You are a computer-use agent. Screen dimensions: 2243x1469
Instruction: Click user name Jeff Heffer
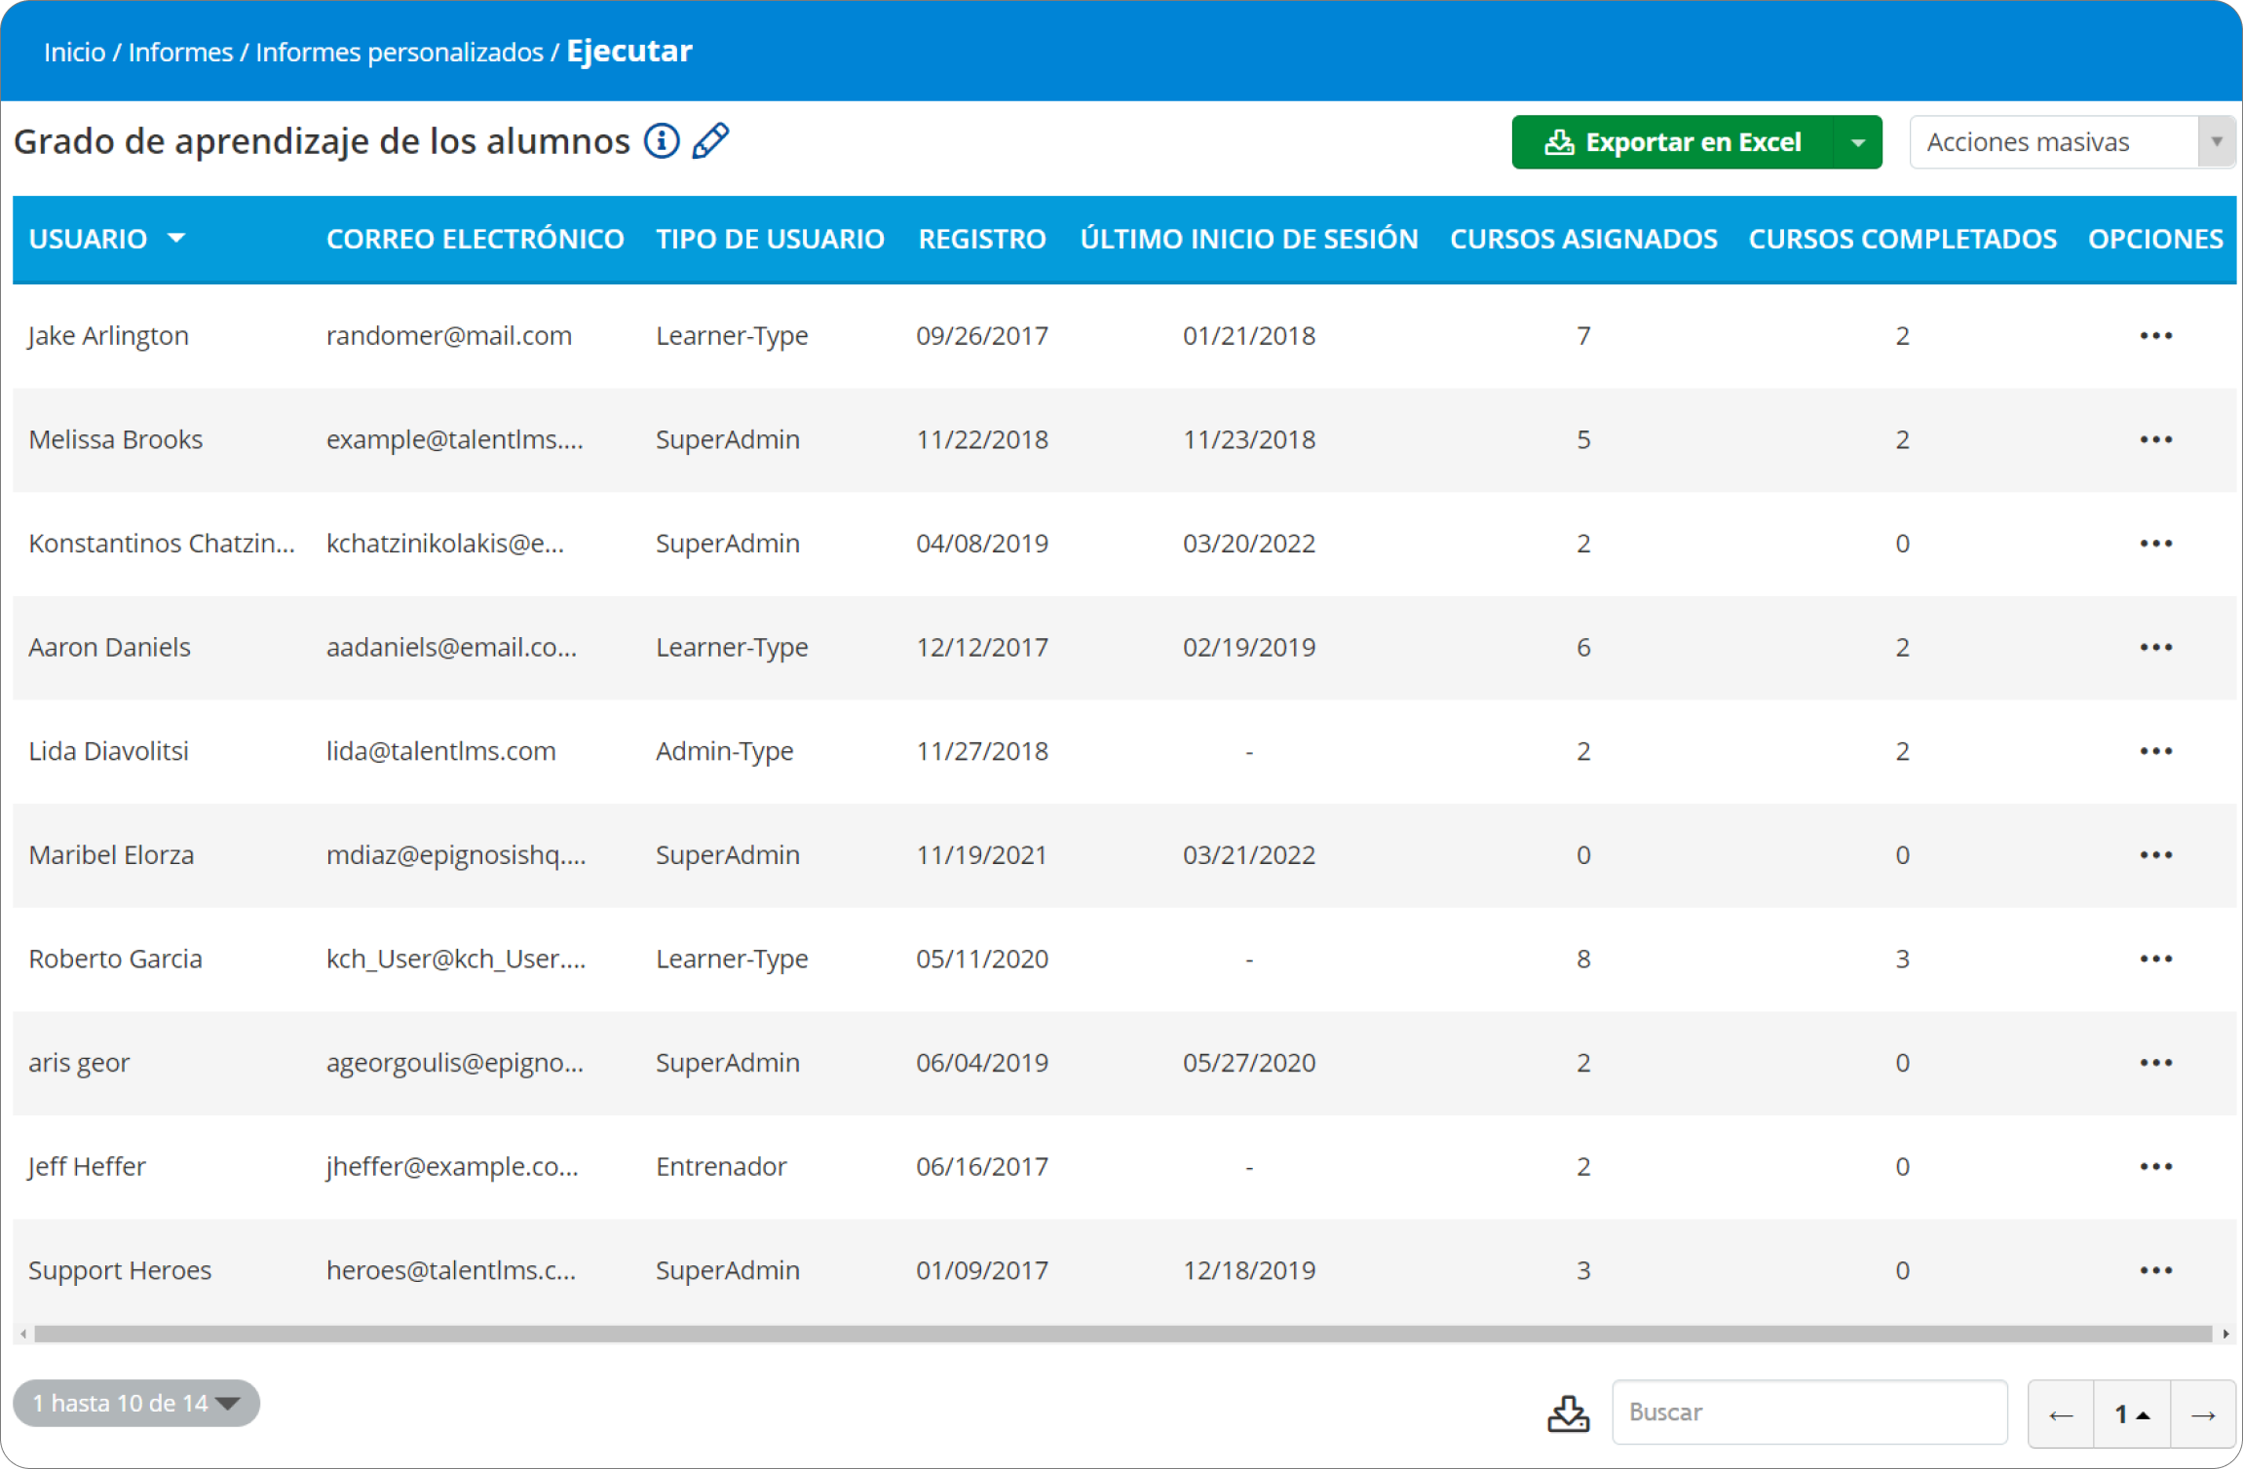click(x=87, y=1167)
